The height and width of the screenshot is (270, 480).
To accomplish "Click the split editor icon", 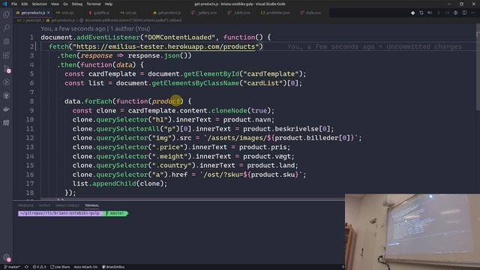I will coord(464,13).
